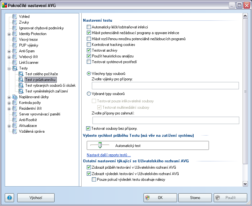
Task: Expand the Naplánované úlohy tree node
Action: 9,97
